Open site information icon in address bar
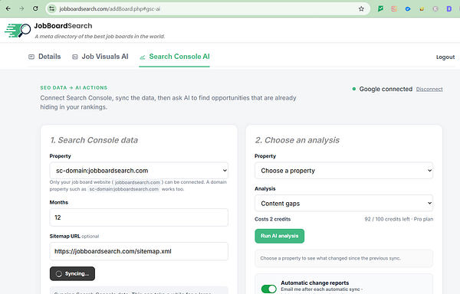Screen dimensions: 460x294 click(x=52, y=8)
